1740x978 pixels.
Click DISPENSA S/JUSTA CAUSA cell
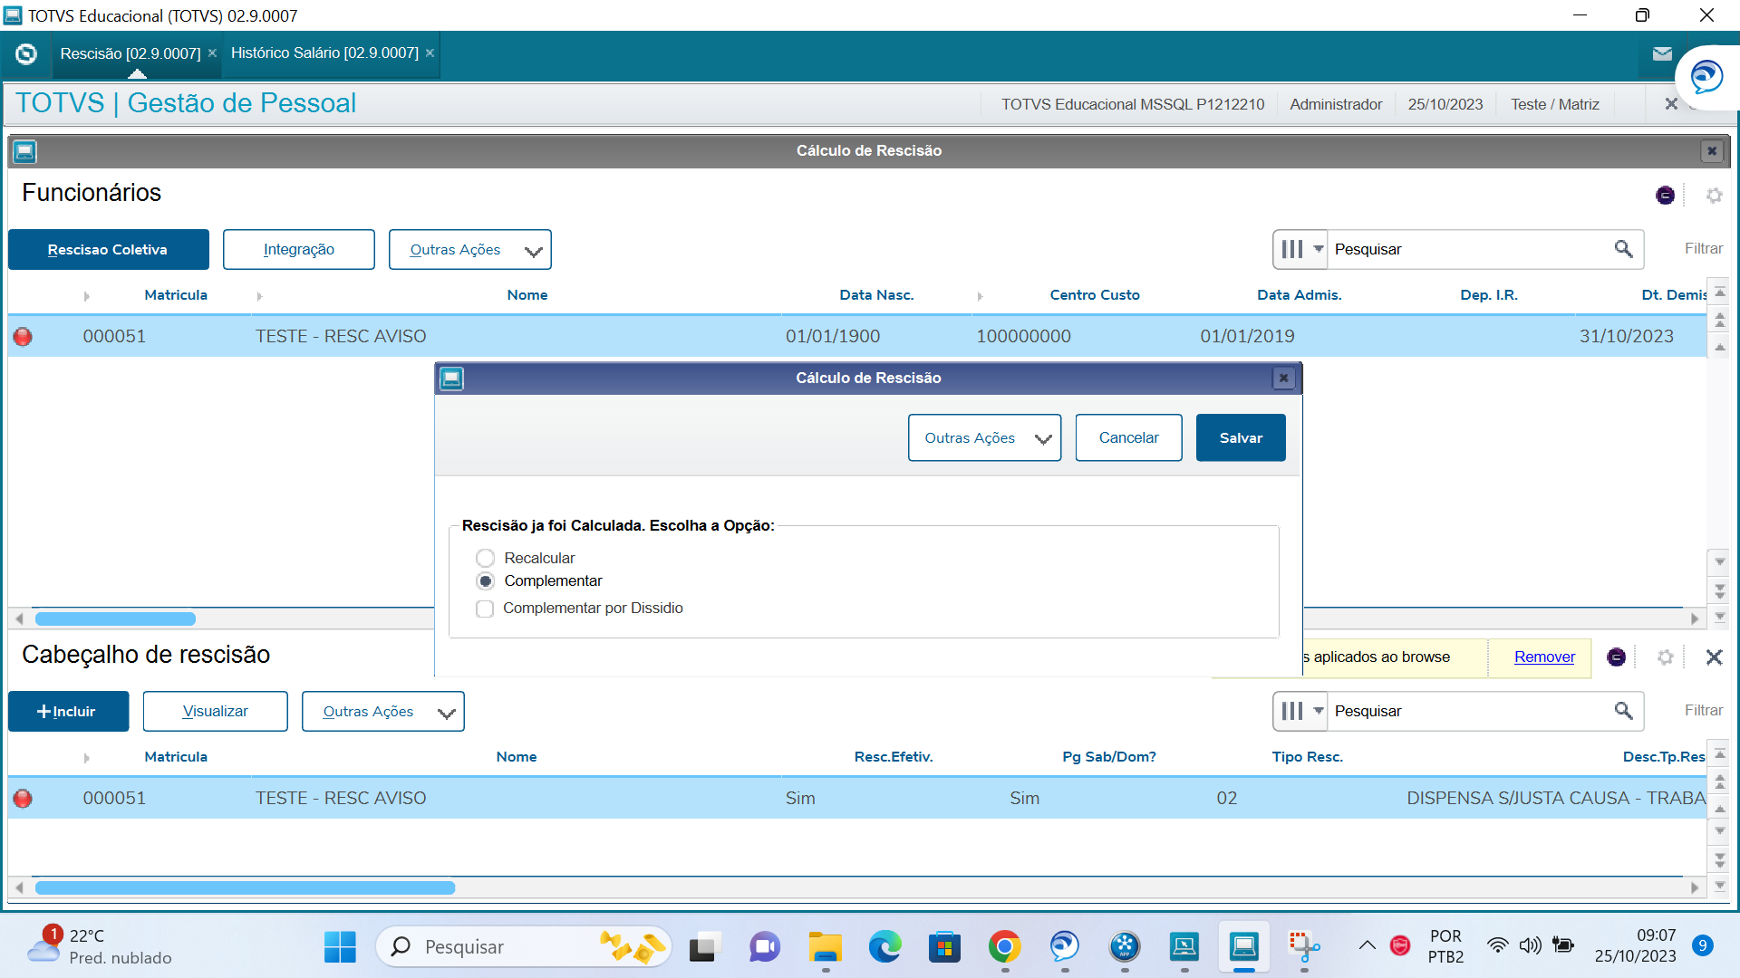coord(1555,799)
